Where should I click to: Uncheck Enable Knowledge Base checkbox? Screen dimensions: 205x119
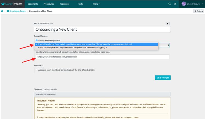(37, 40)
